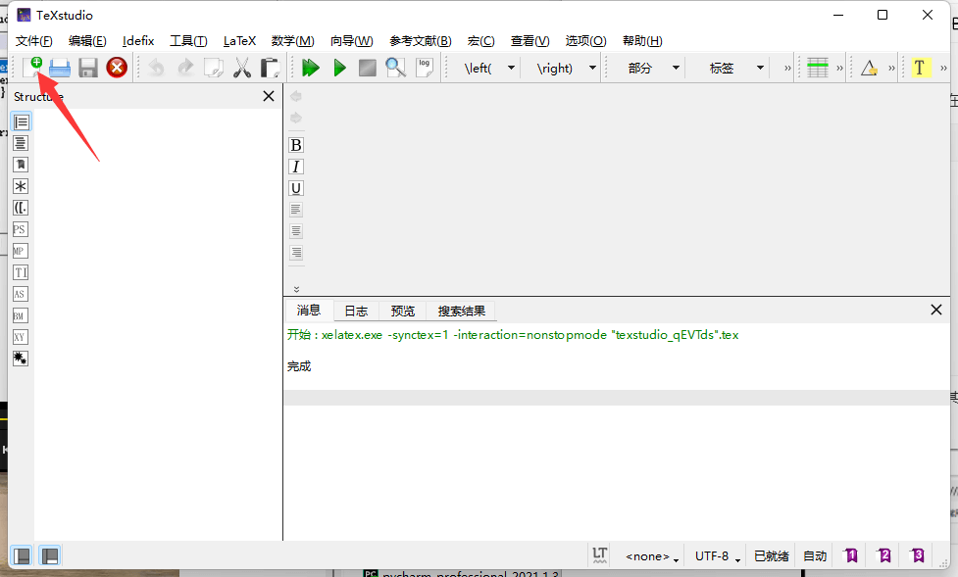Show the table of contents side panel
958x577 pixels.
21,143
